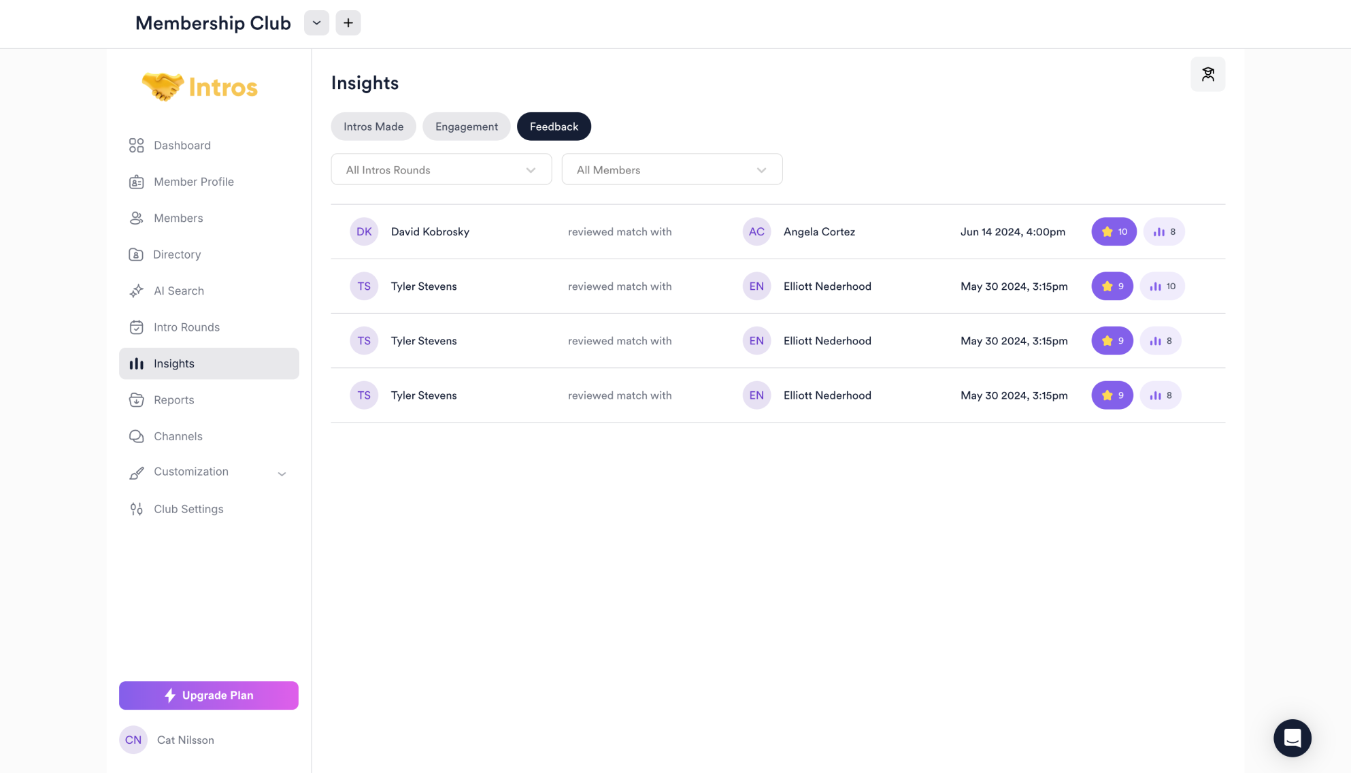Open the Membership Club switcher dropdown
Image resolution: width=1351 pixels, height=773 pixels.
316,23
